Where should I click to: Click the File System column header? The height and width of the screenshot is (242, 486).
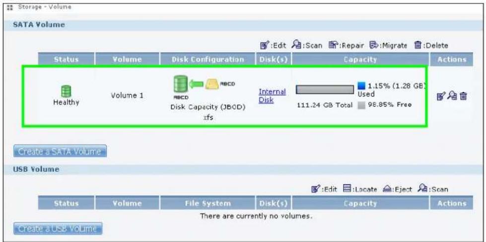point(208,204)
